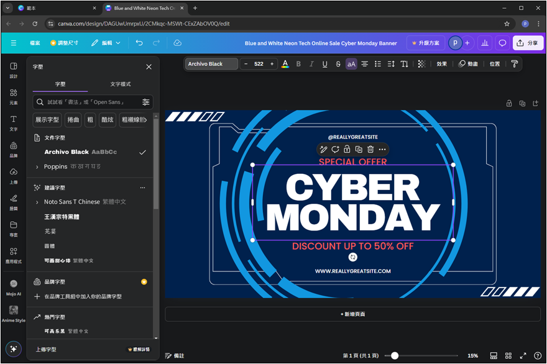547x364 pixels.
Task: Click the copy style paint roller icon
Action: pos(514,64)
